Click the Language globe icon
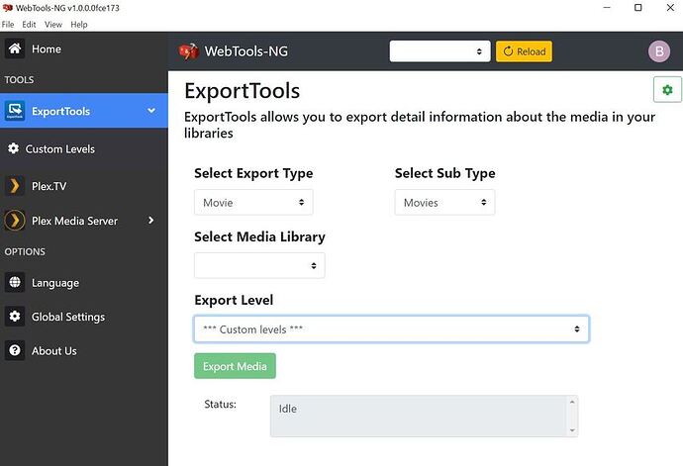 point(15,283)
